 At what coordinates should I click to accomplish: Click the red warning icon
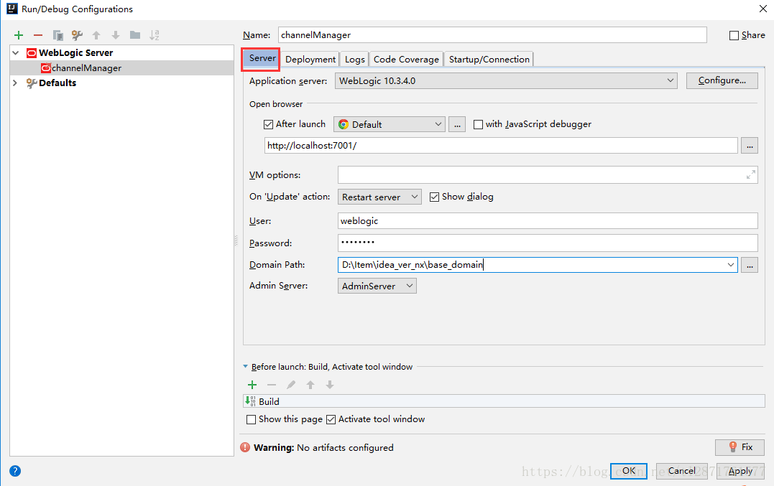coord(245,447)
